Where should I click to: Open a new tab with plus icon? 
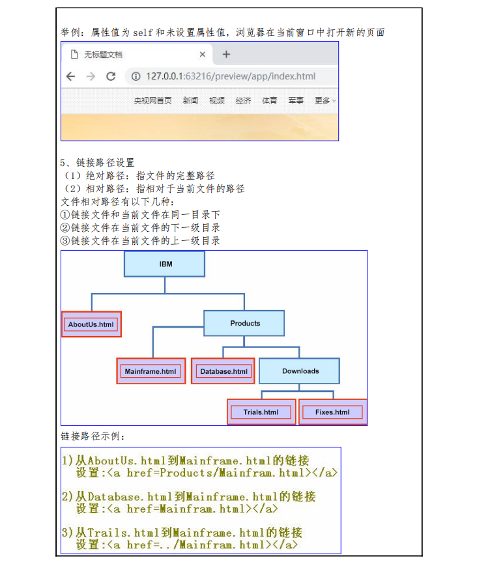(226, 55)
